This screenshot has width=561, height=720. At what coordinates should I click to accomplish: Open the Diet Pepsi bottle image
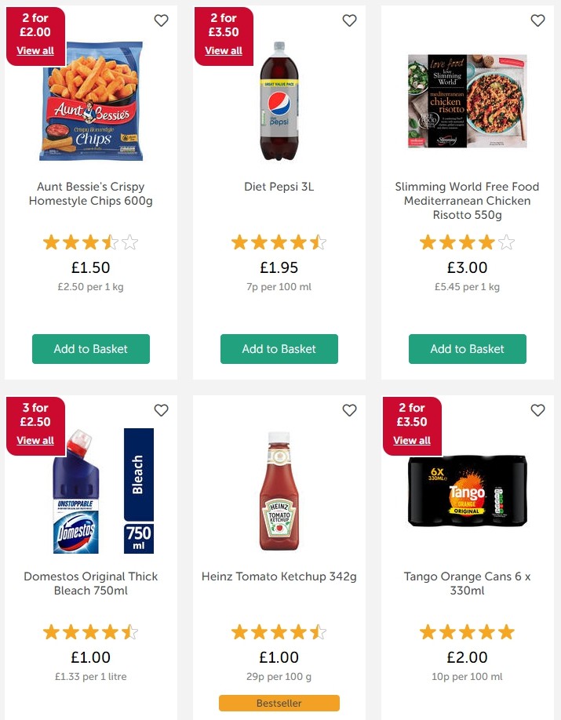pos(279,102)
